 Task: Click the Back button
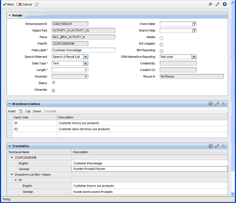click(x=8, y=4)
